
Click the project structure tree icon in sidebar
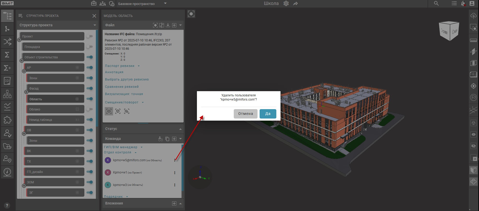click(7, 16)
